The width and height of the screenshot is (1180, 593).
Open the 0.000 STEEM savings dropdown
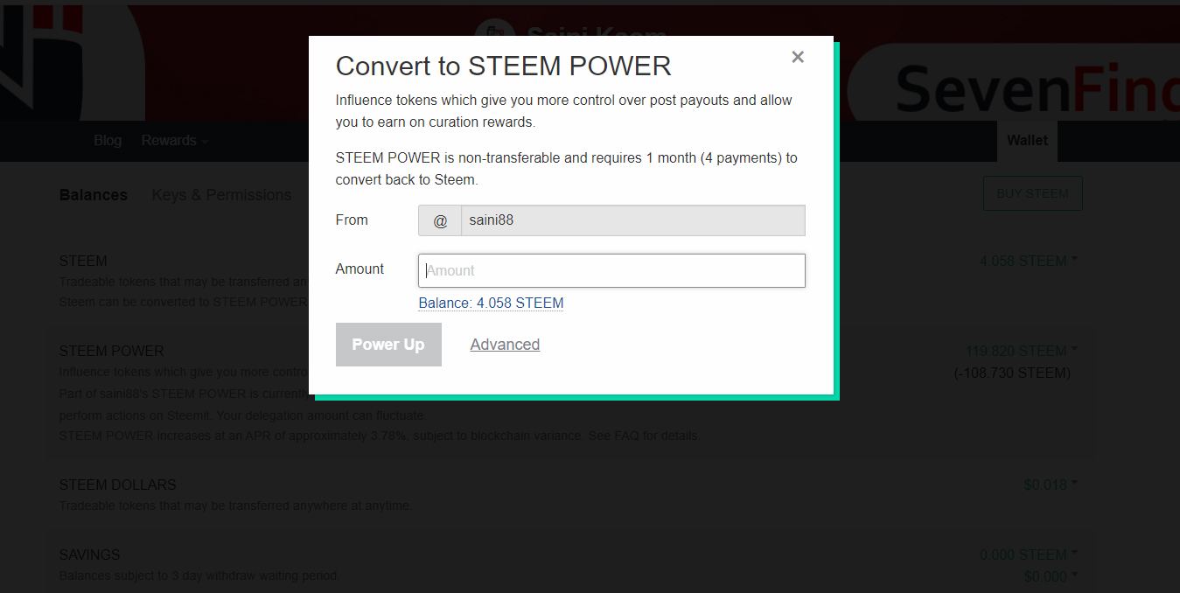[1029, 555]
